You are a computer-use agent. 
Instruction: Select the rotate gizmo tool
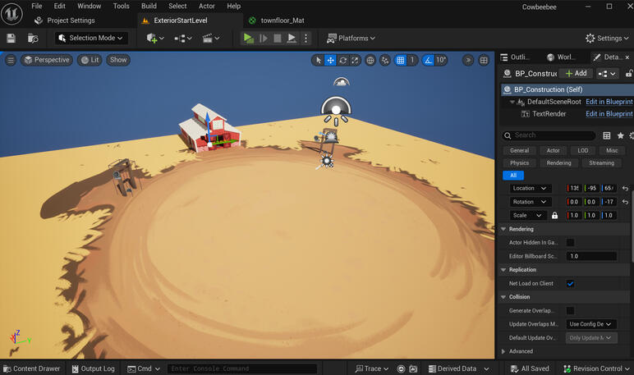(x=342, y=60)
